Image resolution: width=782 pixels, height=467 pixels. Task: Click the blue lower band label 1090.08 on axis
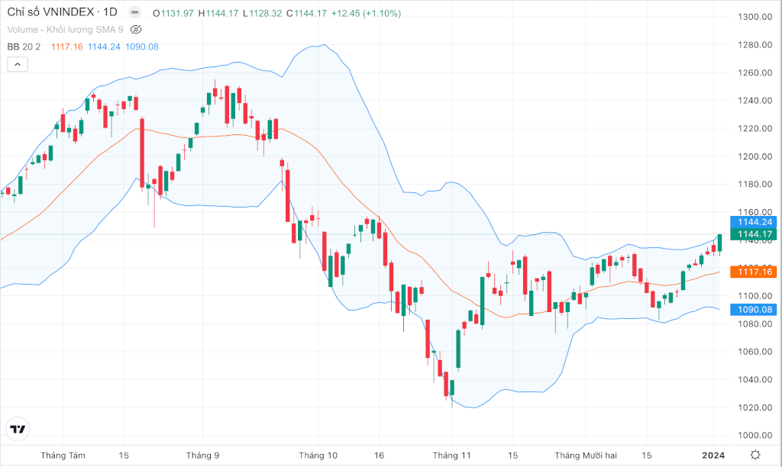(x=753, y=310)
